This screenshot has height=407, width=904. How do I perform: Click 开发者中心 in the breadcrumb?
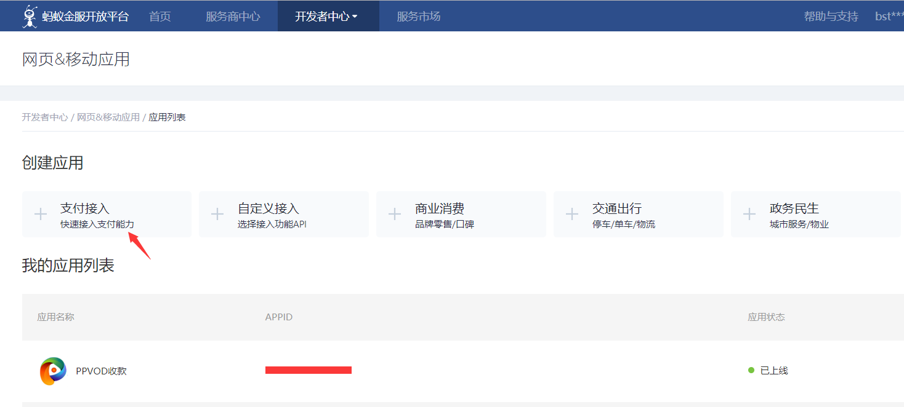click(45, 117)
